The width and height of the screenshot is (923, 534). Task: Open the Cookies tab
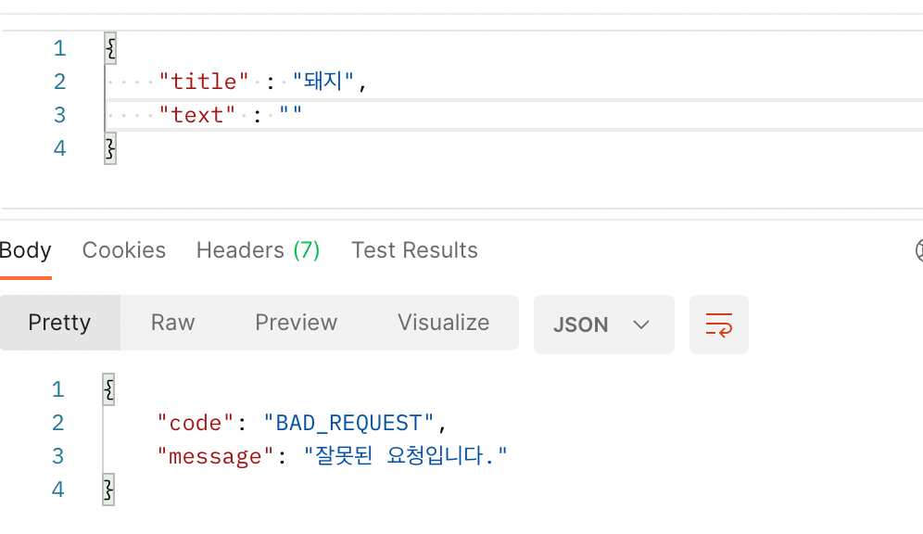(x=123, y=250)
